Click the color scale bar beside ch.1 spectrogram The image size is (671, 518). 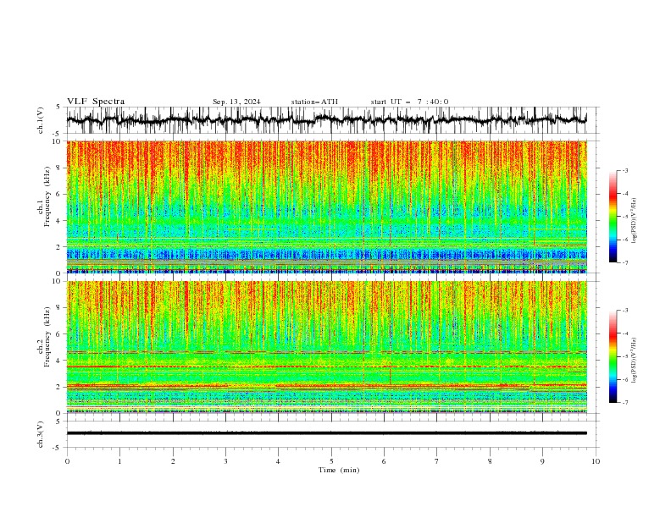pos(613,217)
